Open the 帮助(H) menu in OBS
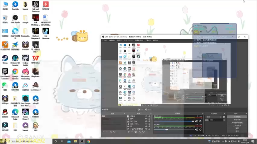Image resolution: width=257 pixels, height=144 pixels. click(155, 40)
